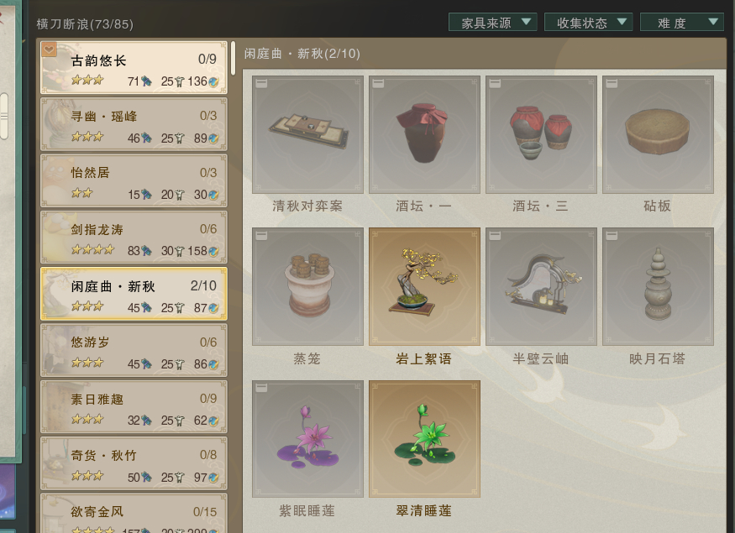Toggle the marker on 清秋对弈案 tile
The width and height of the screenshot is (735, 533).
point(261,84)
